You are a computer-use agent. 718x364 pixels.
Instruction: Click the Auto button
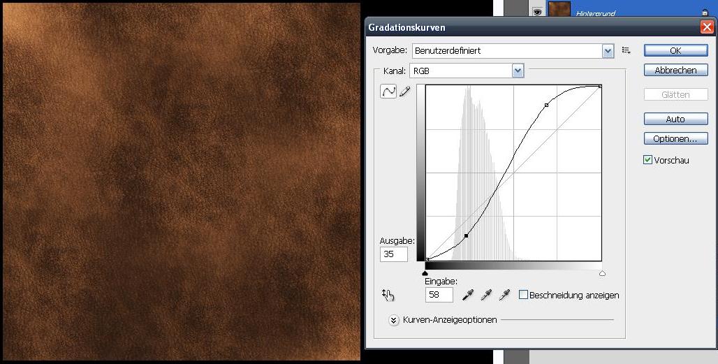click(x=675, y=119)
